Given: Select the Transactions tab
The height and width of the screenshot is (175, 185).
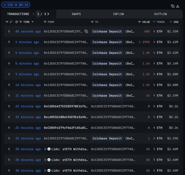Looking at the screenshot, I should tap(18, 14).
